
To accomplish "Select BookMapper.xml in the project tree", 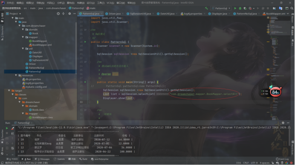I will 42,45.
